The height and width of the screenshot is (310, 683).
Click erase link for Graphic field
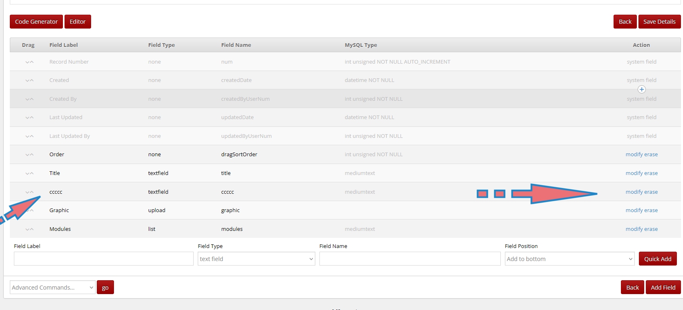651,210
